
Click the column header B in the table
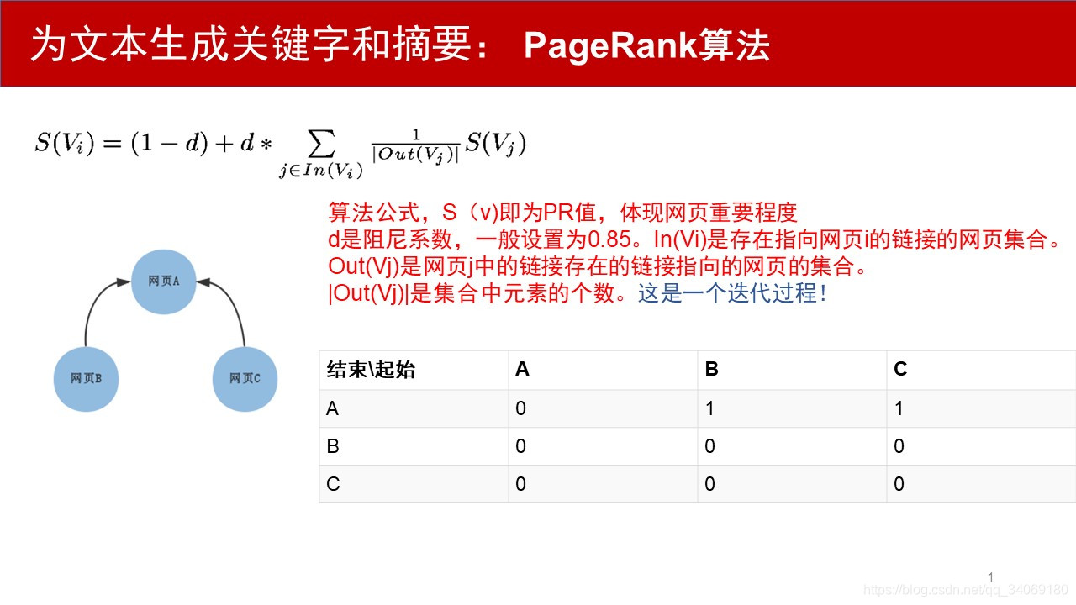tap(792, 370)
